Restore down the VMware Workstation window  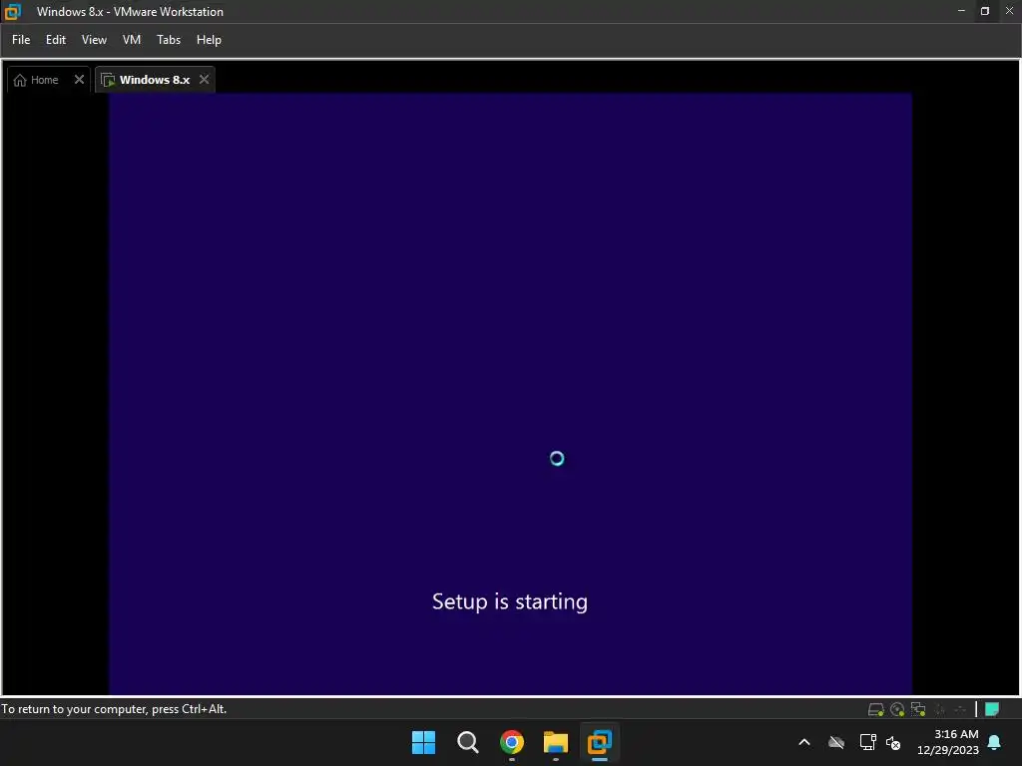(x=985, y=10)
